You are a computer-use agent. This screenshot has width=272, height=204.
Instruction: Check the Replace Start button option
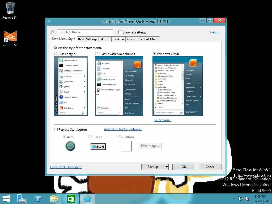(56, 130)
